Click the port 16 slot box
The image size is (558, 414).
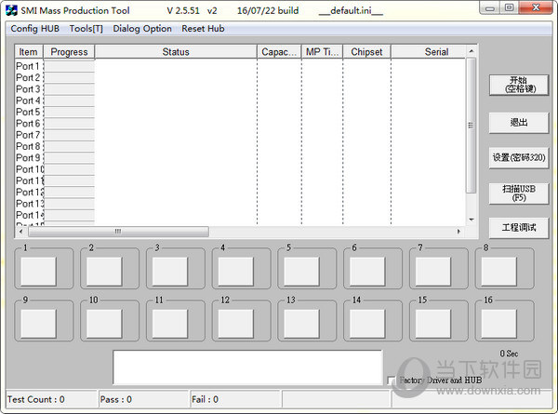tap(498, 324)
